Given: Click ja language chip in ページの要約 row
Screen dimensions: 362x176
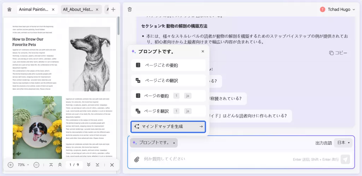Looking at the screenshot, I should click(188, 96).
